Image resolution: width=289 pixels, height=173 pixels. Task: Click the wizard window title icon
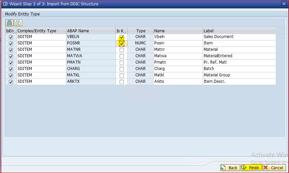pyautogui.click(x=6, y=4)
